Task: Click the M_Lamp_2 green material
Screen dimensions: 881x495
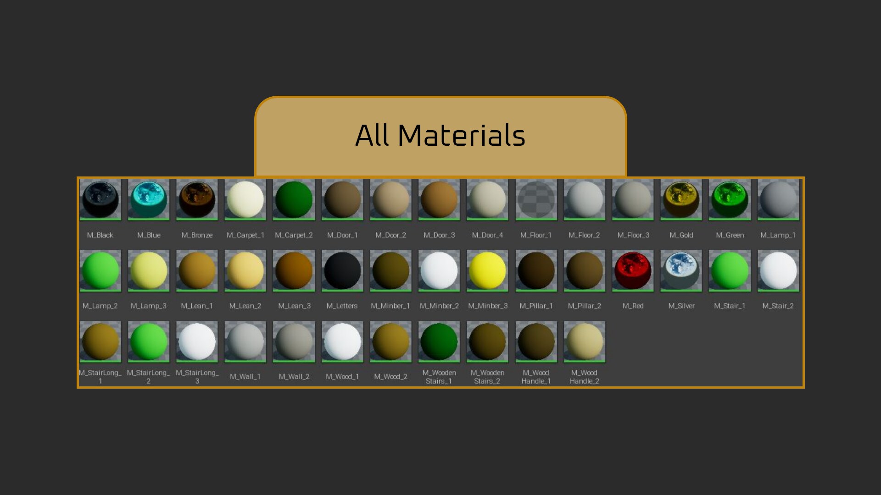Action: point(100,270)
